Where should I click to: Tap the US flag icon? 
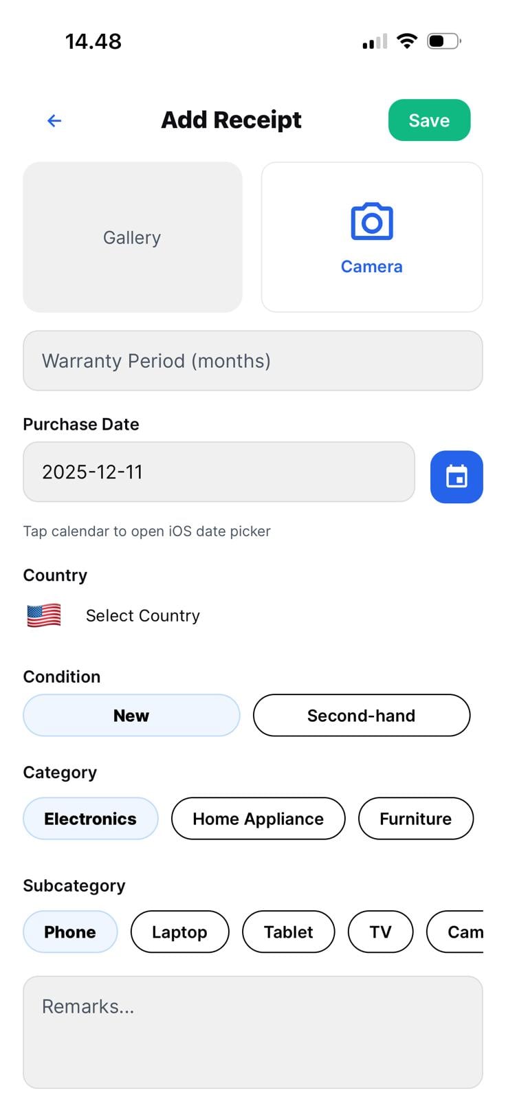(x=44, y=615)
